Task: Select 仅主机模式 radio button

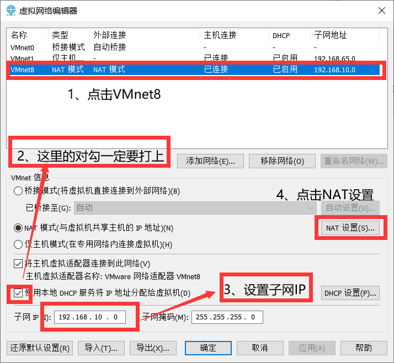Action: coord(18,244)
